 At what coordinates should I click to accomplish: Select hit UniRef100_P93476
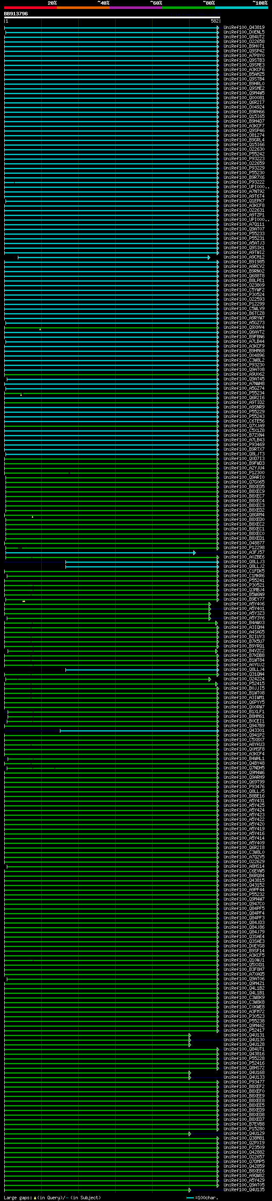244,787
